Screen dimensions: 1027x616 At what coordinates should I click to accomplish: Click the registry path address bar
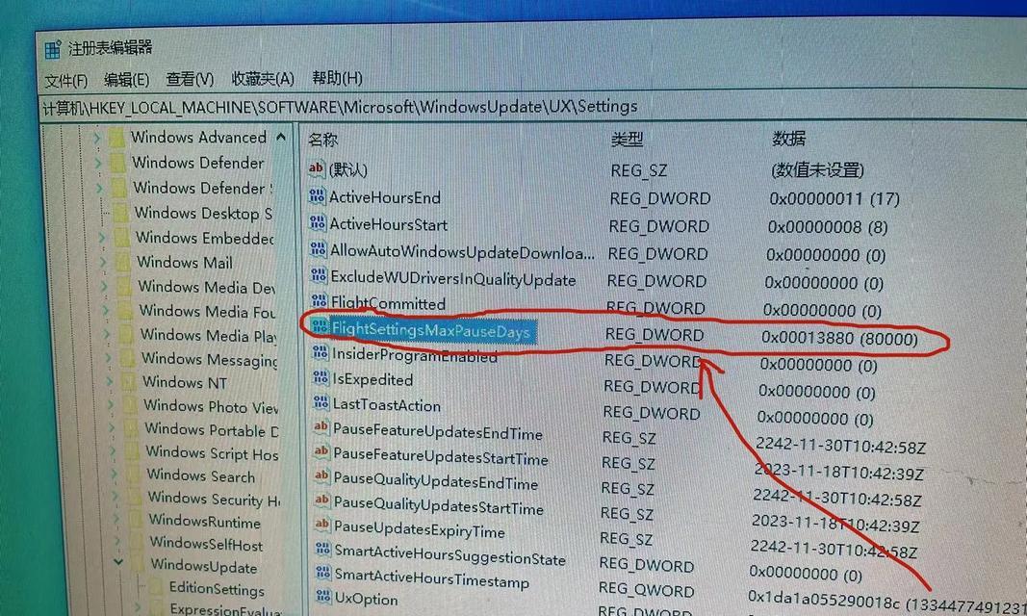[533, 106]
